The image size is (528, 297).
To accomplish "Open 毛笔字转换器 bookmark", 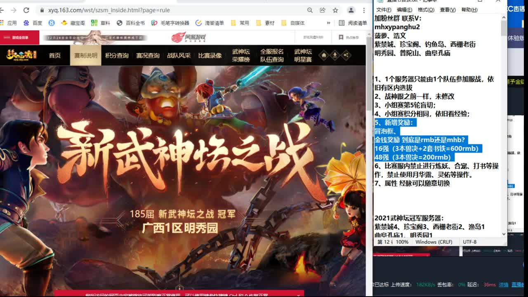I will 170,23.
